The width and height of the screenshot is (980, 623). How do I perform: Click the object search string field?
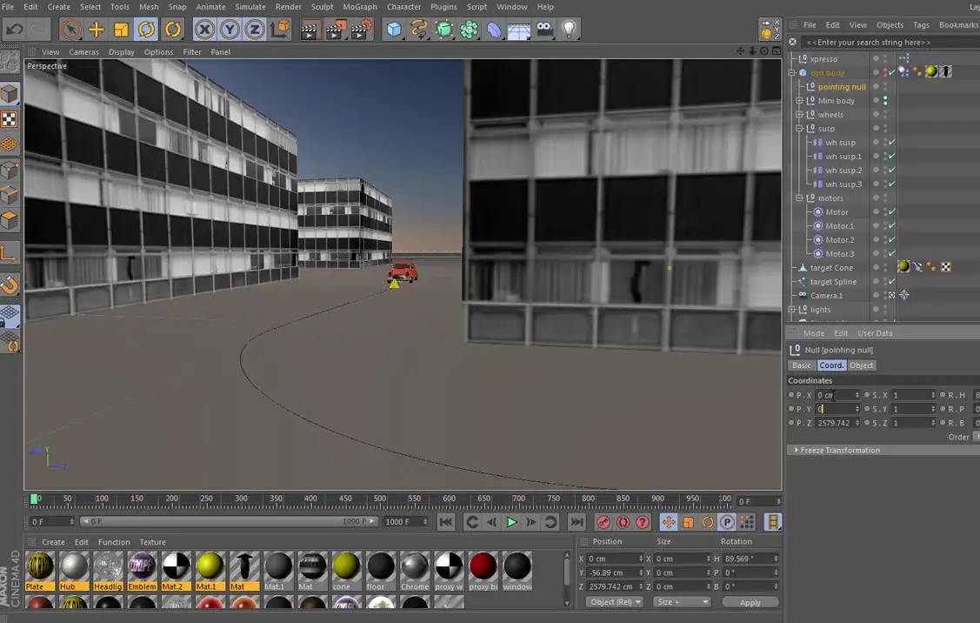[891, 43]
